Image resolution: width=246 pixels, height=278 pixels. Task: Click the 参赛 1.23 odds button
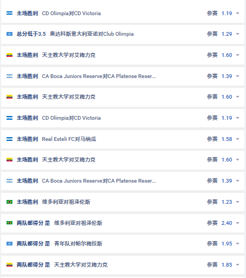(220, 202)
